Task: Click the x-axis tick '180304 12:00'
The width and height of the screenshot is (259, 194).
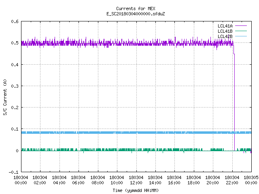Action: click(x=136, y=180)
